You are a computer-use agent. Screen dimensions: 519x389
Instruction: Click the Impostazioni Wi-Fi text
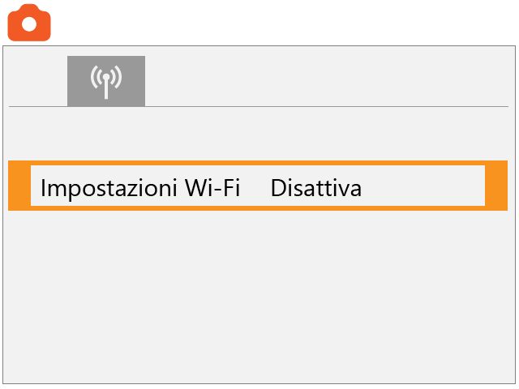pos(140,188)
